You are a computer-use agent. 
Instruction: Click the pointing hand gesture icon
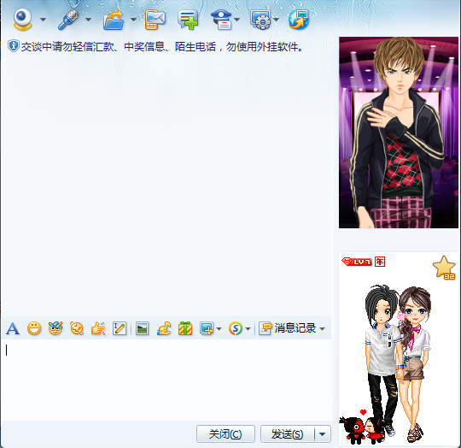pyautogui.click(x=98, y=328)
